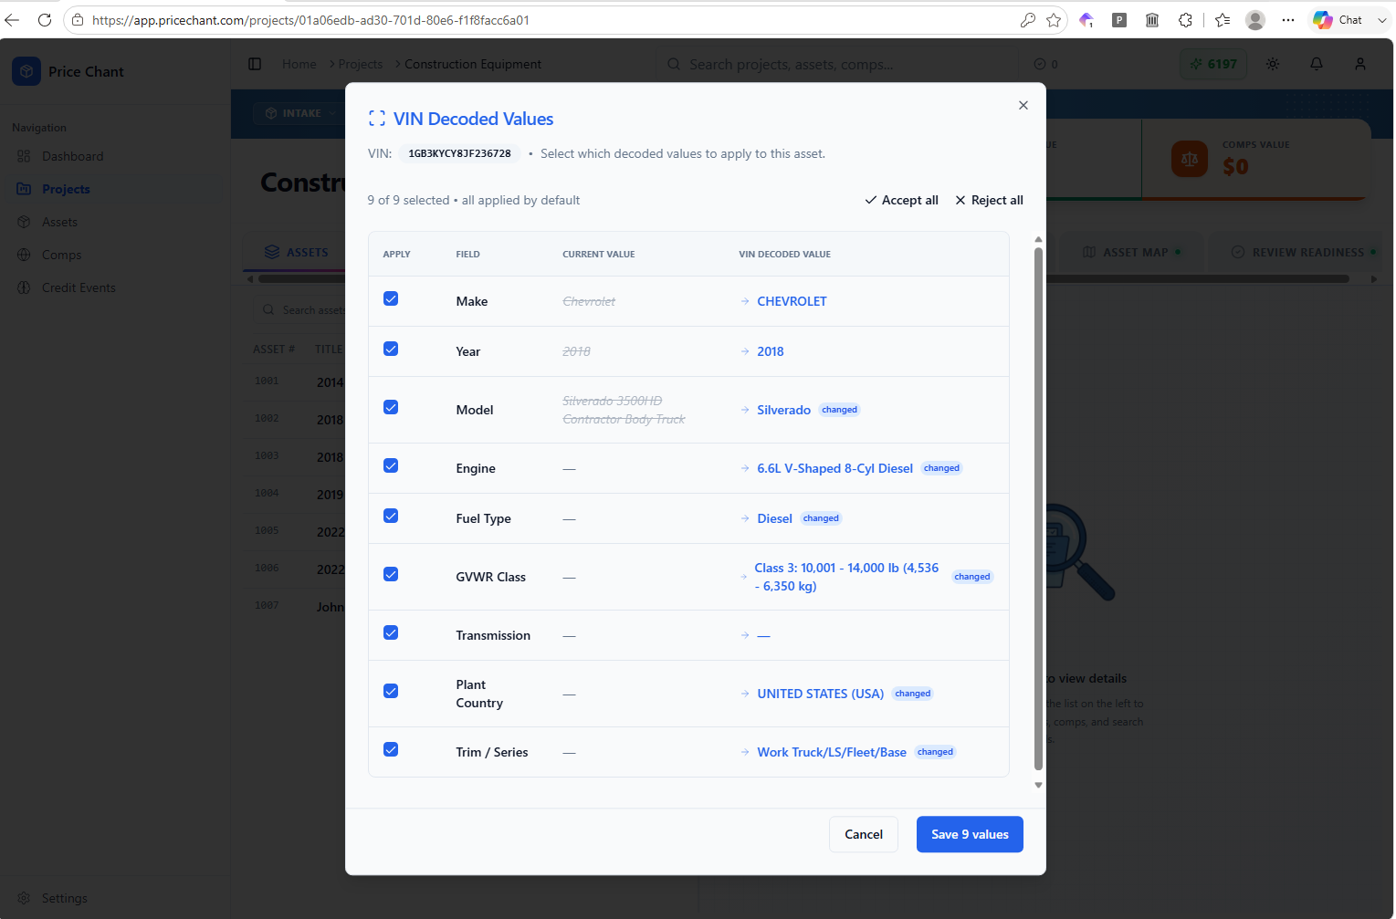Close the VIN Decoded Values dialog
Screen dimensions: 1396x919
(1023, 105)
